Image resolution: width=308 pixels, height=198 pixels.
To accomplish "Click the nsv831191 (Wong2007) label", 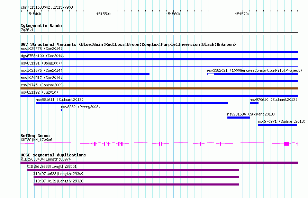I will click(x=42, y=63).
